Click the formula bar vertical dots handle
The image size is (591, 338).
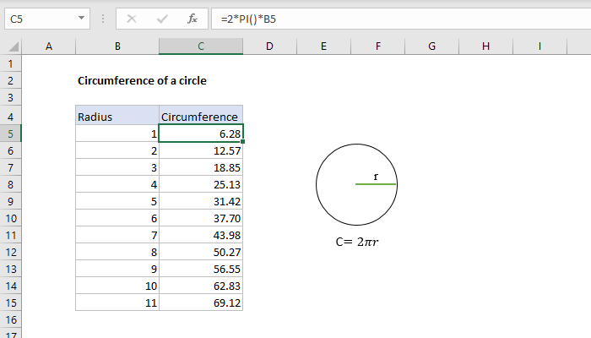pos(103,19)
